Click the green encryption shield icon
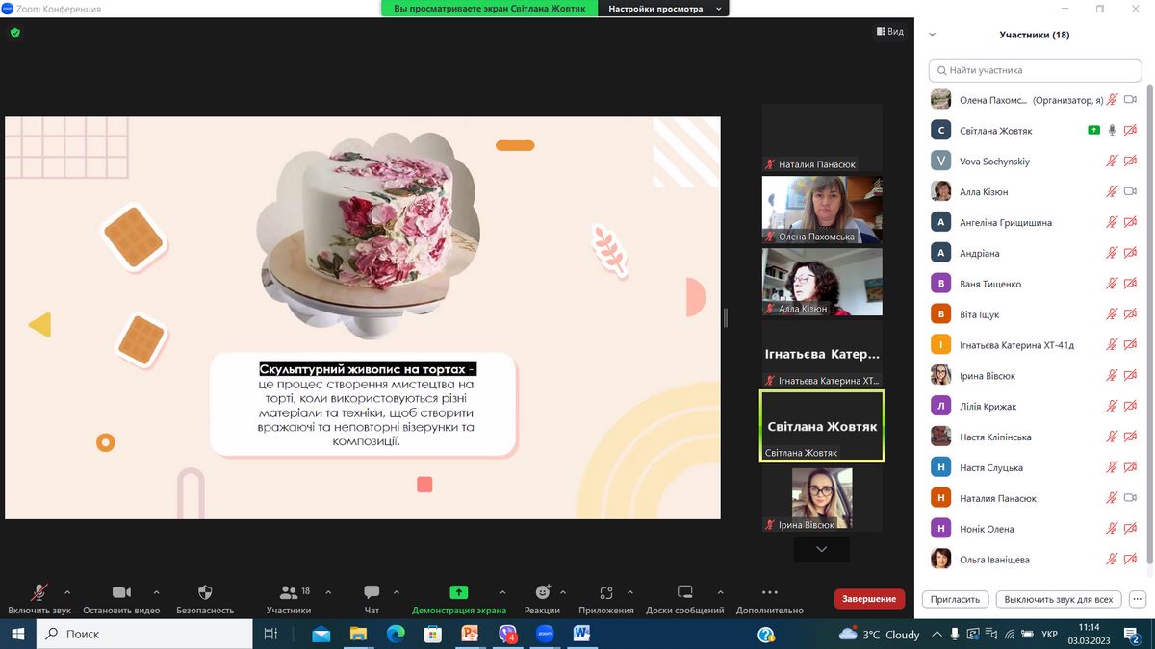 click(x=14, y=32)
